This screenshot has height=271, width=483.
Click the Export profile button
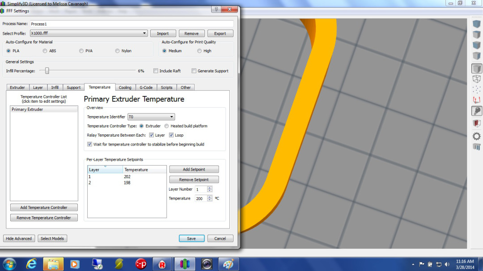220,33
